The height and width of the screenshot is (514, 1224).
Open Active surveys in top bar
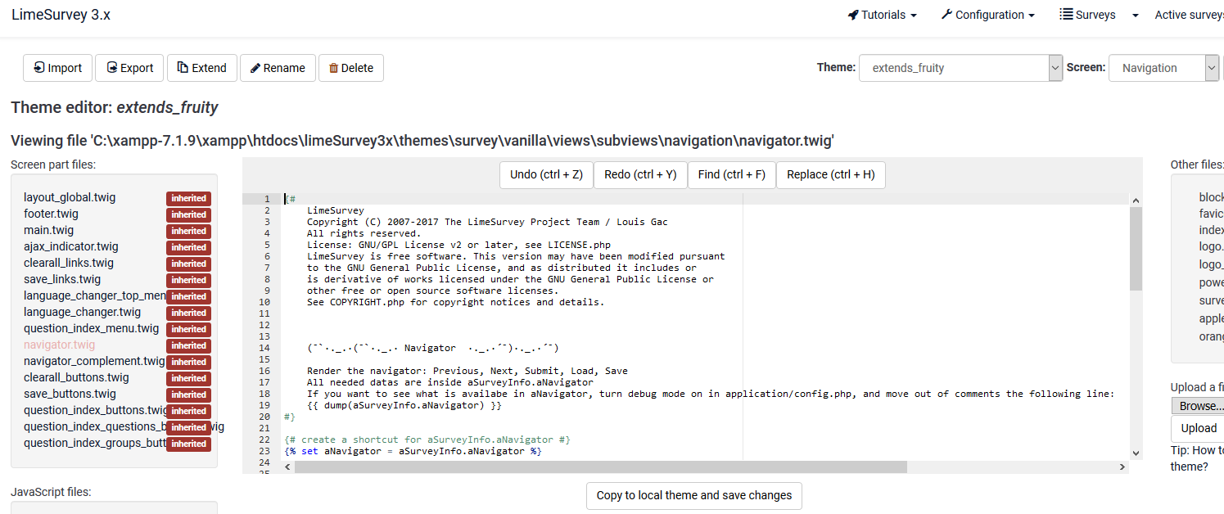[1189, 15]
